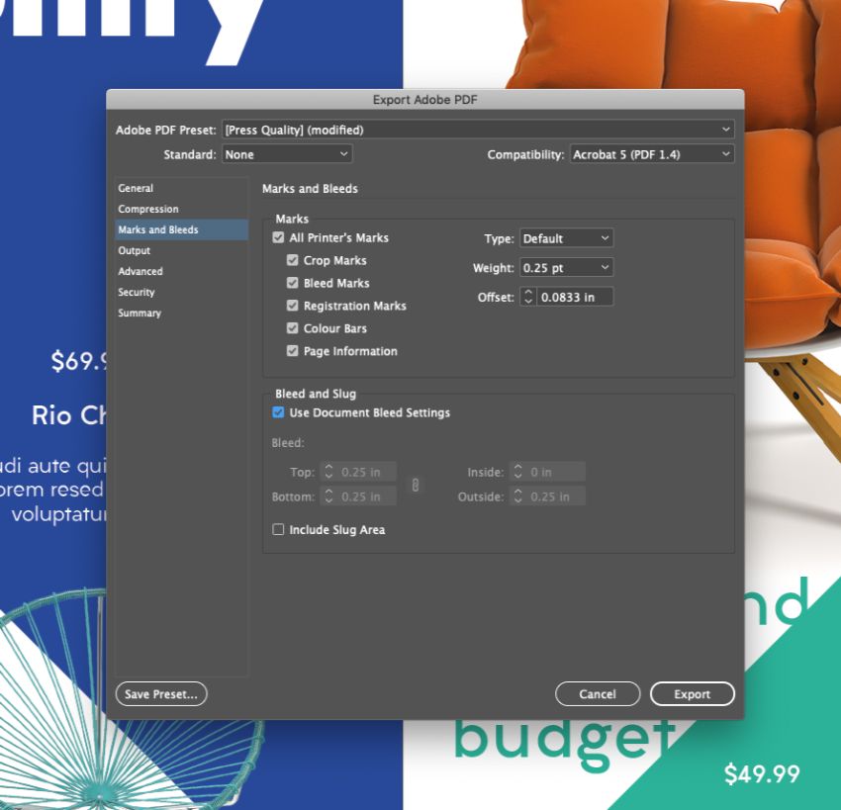Open the Security section
Image resolution: width=841 pixels, height=810 pixels.
coord(181,292)
